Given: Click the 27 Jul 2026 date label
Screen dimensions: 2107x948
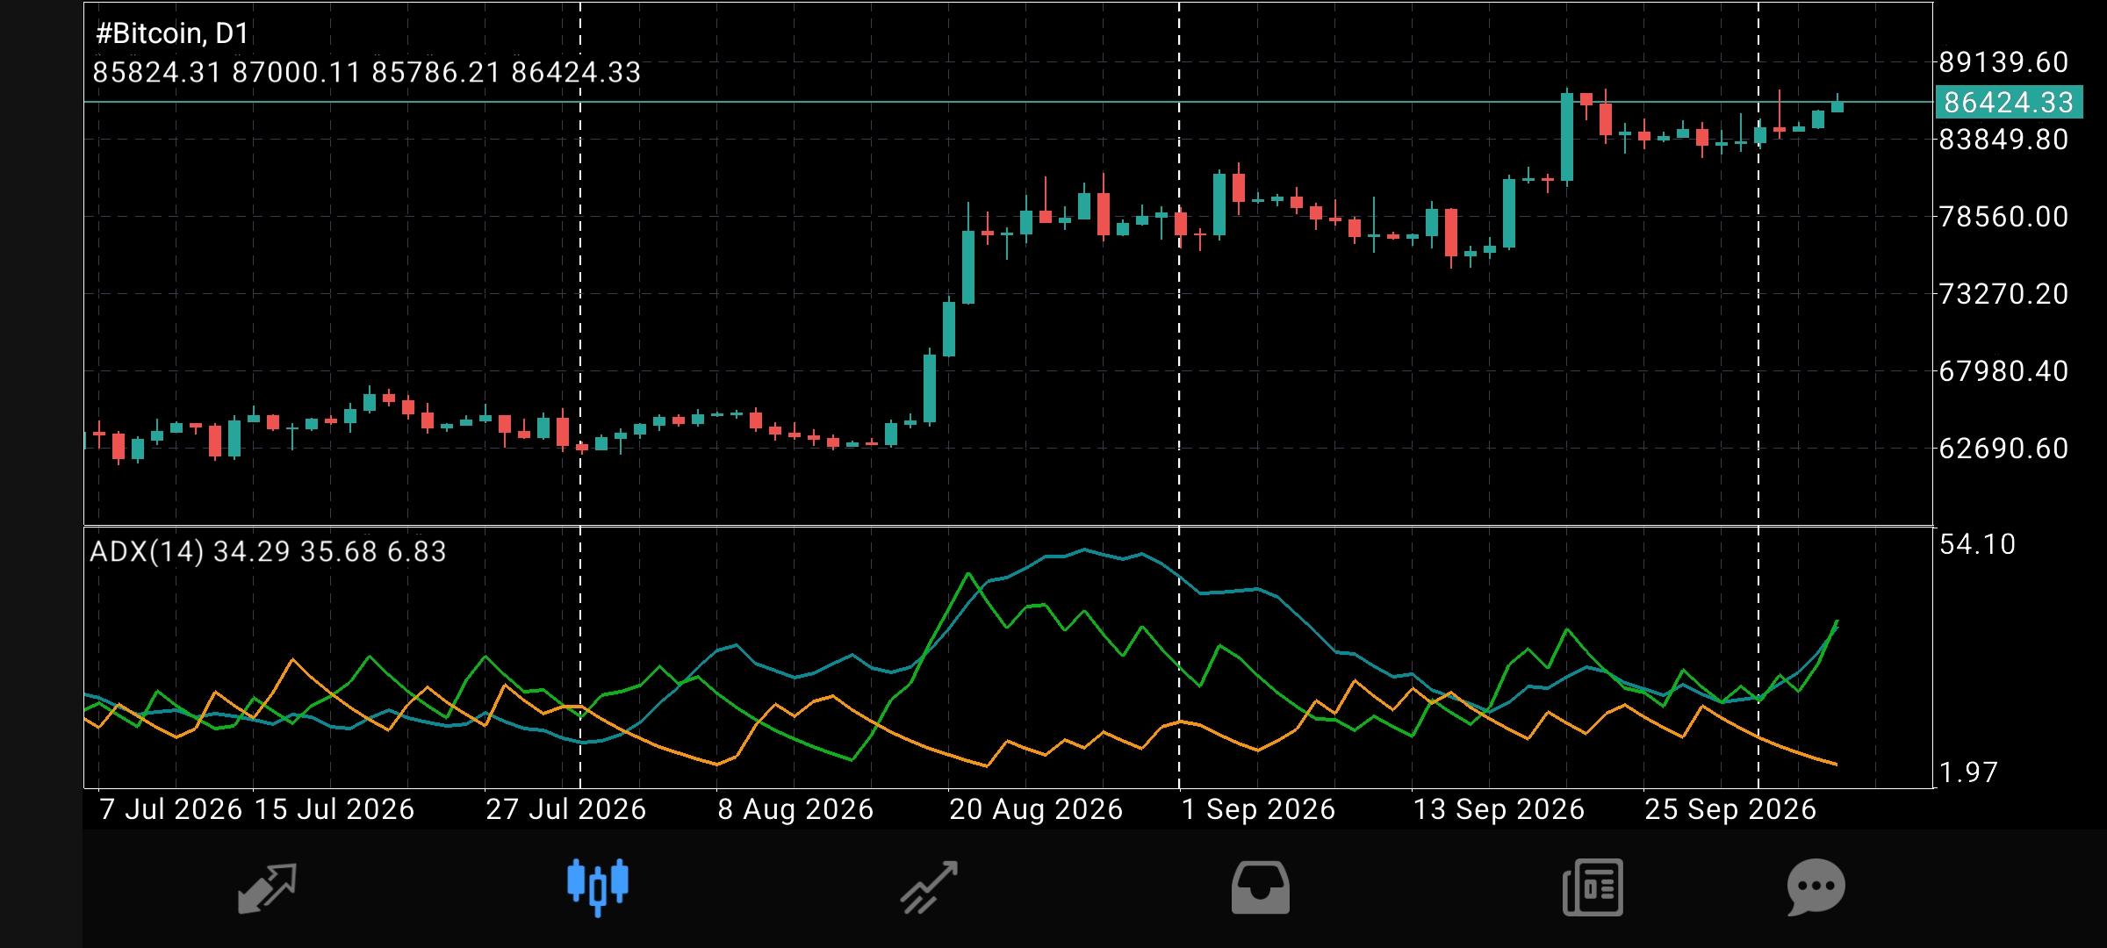Looking at the screenshot, I should [566, 809].
